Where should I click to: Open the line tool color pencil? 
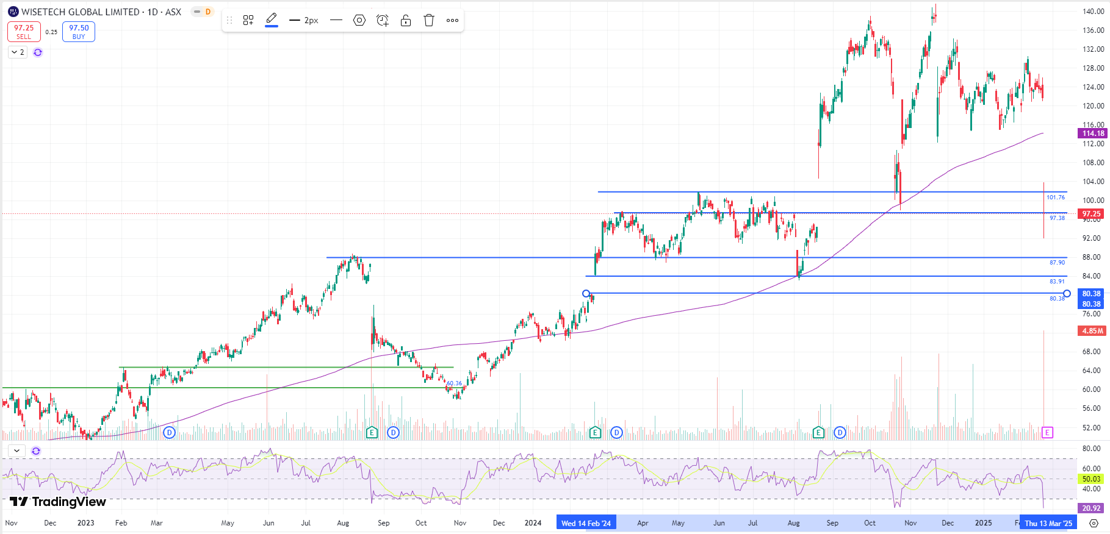click(272, 20)
